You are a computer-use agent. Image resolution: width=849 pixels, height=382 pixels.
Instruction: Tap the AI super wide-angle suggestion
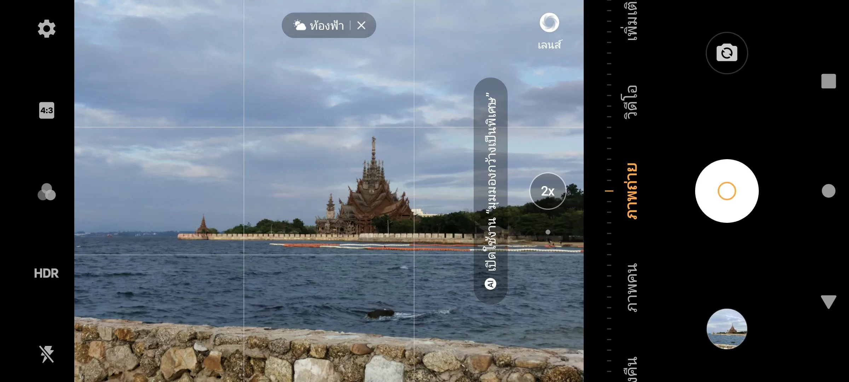pos(491,191)
